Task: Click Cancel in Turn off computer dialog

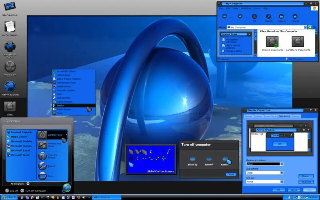Action: pos(231,174)
